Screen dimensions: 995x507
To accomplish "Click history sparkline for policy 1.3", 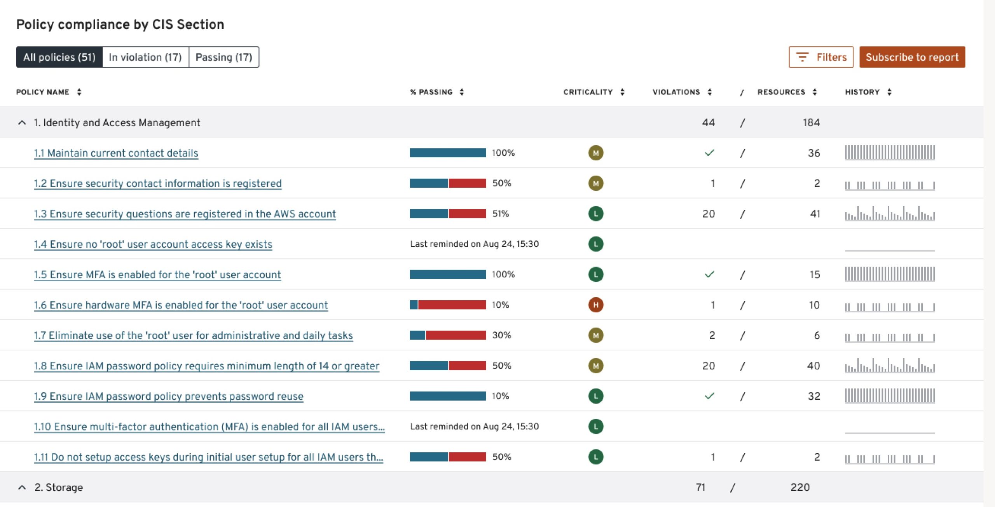I will pyautogui.click(x=889, y=214).
